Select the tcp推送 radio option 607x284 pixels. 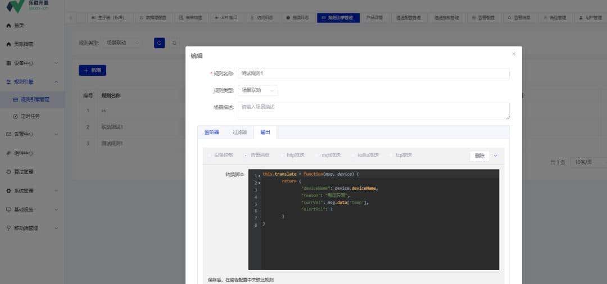(391, 155)
